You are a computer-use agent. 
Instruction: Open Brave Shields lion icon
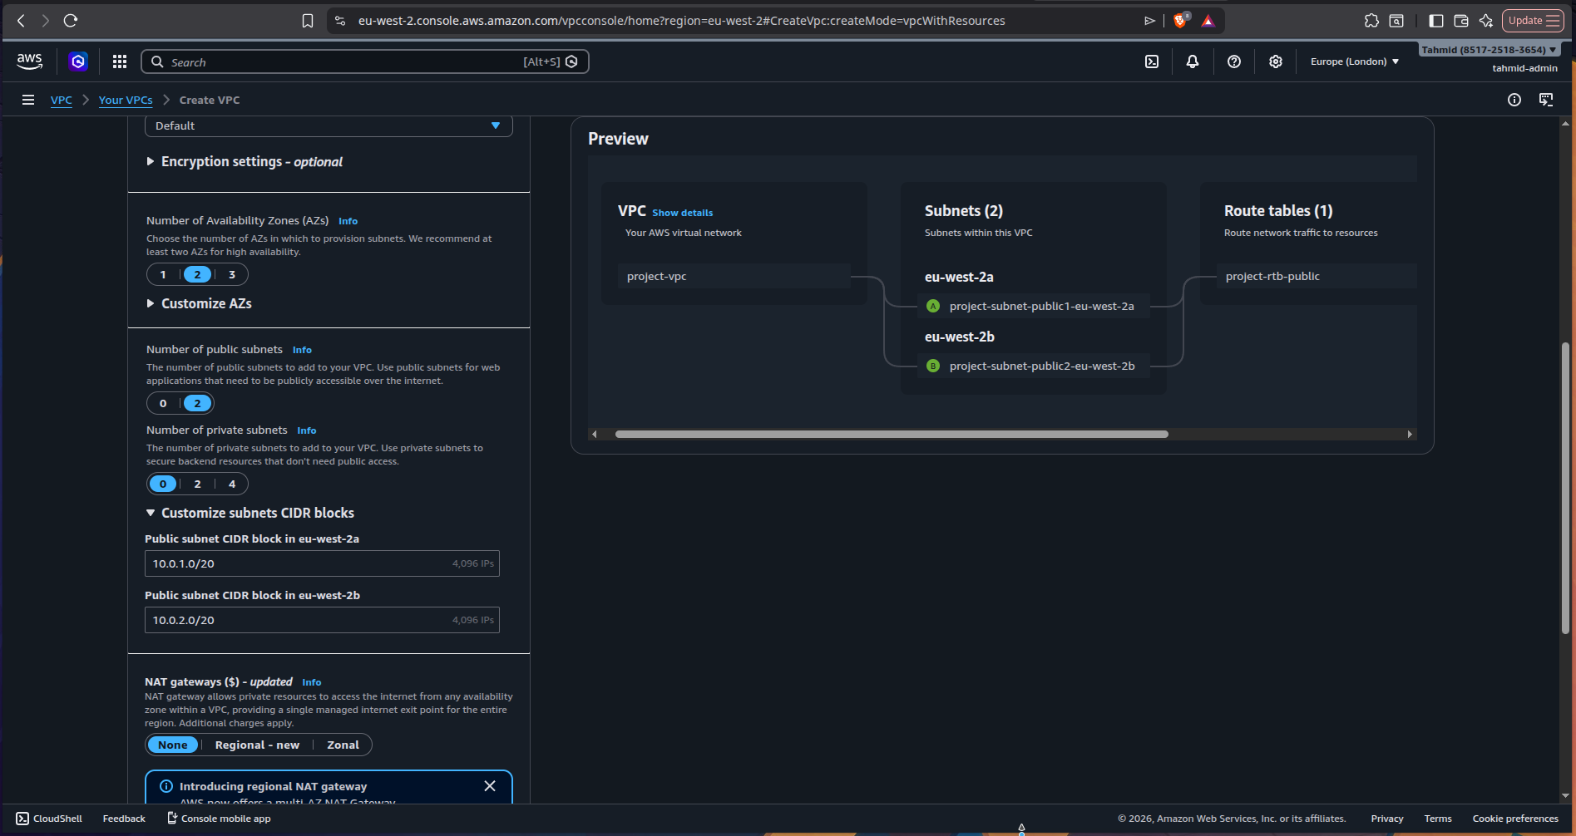click(x=1181, y=21)
